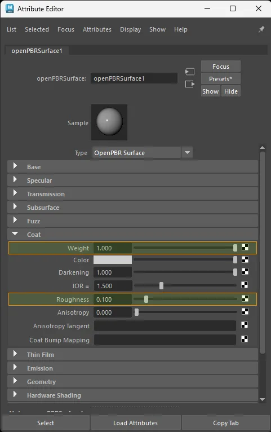Open texture map button for Coat Bump Mapping
The height and width of the screenshot is (432, 271).
(x=245, y=339)
